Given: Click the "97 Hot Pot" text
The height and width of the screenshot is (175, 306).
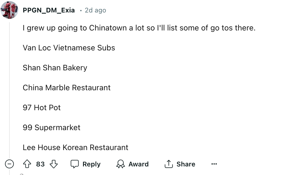Looking at the screenshot, I should [42, 108].
